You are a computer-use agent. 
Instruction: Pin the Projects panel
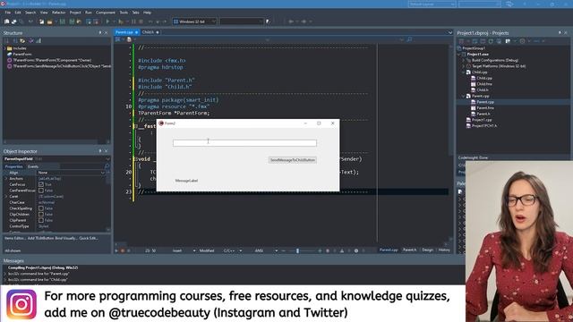[560, 33]
